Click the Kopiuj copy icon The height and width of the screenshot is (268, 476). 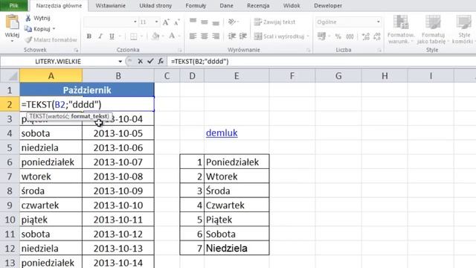tap(28, 29)
